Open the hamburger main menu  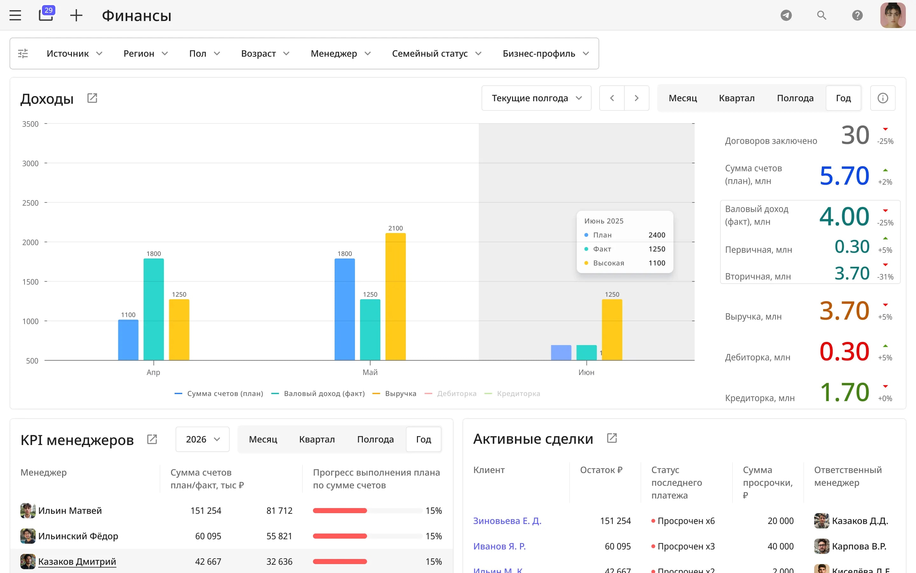click(x=15, y=16)
